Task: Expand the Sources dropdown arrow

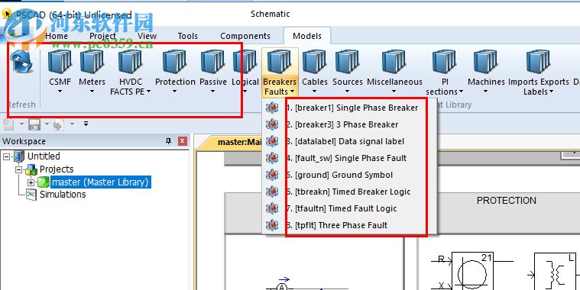Action: point(347,92)
